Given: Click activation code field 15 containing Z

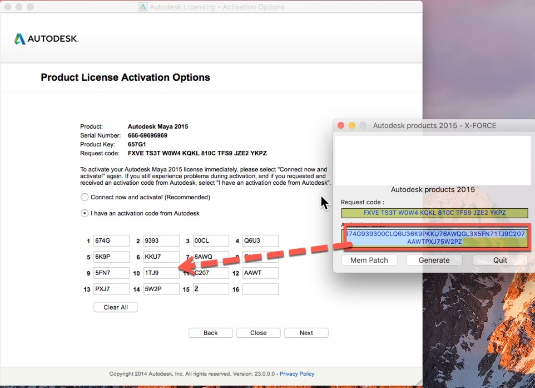Looking at the screenshot, I should tap(211, 289).
